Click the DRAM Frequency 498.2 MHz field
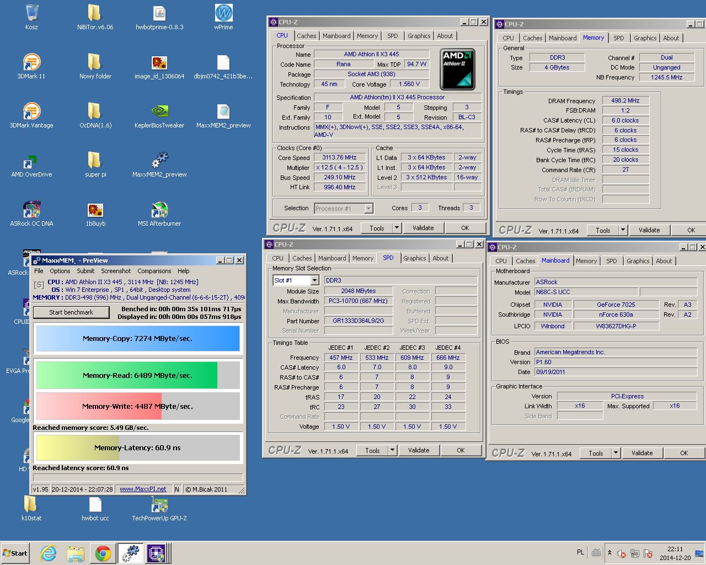 coord(625,101)
